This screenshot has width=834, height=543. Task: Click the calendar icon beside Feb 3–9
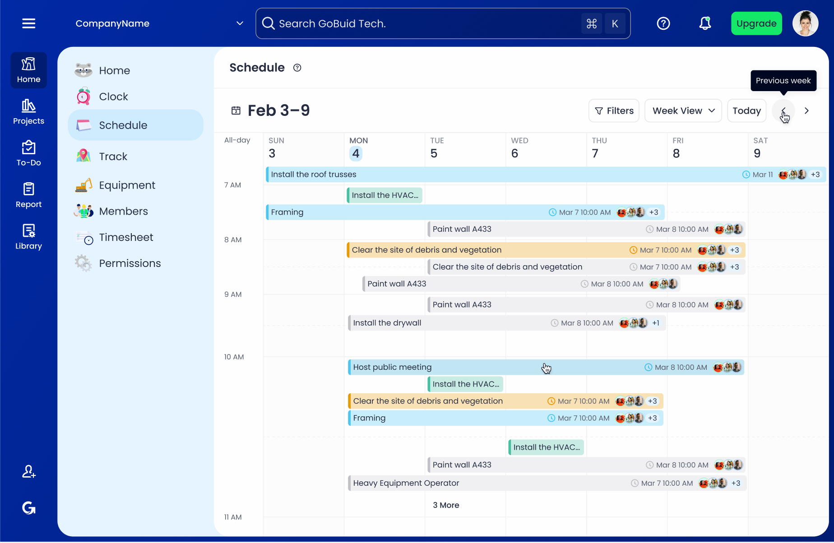(x=236, y=110)
